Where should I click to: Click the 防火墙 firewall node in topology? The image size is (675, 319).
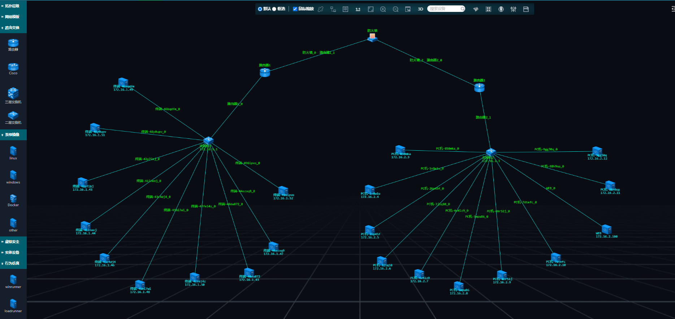[372, 37]
